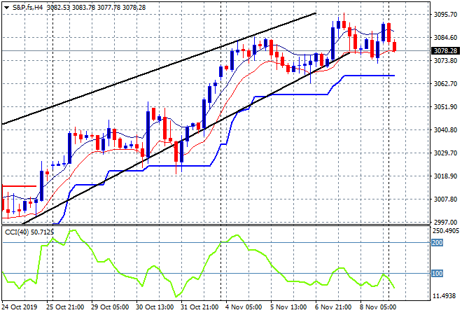The height and width of the screenshot is (315, 462).
Task: Select the upper black channel trendline
Action: tap(159, 69)
